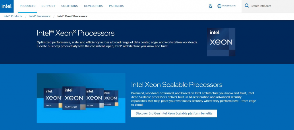Open the Developers menu
294x130 pixels.
coord(93,6)
